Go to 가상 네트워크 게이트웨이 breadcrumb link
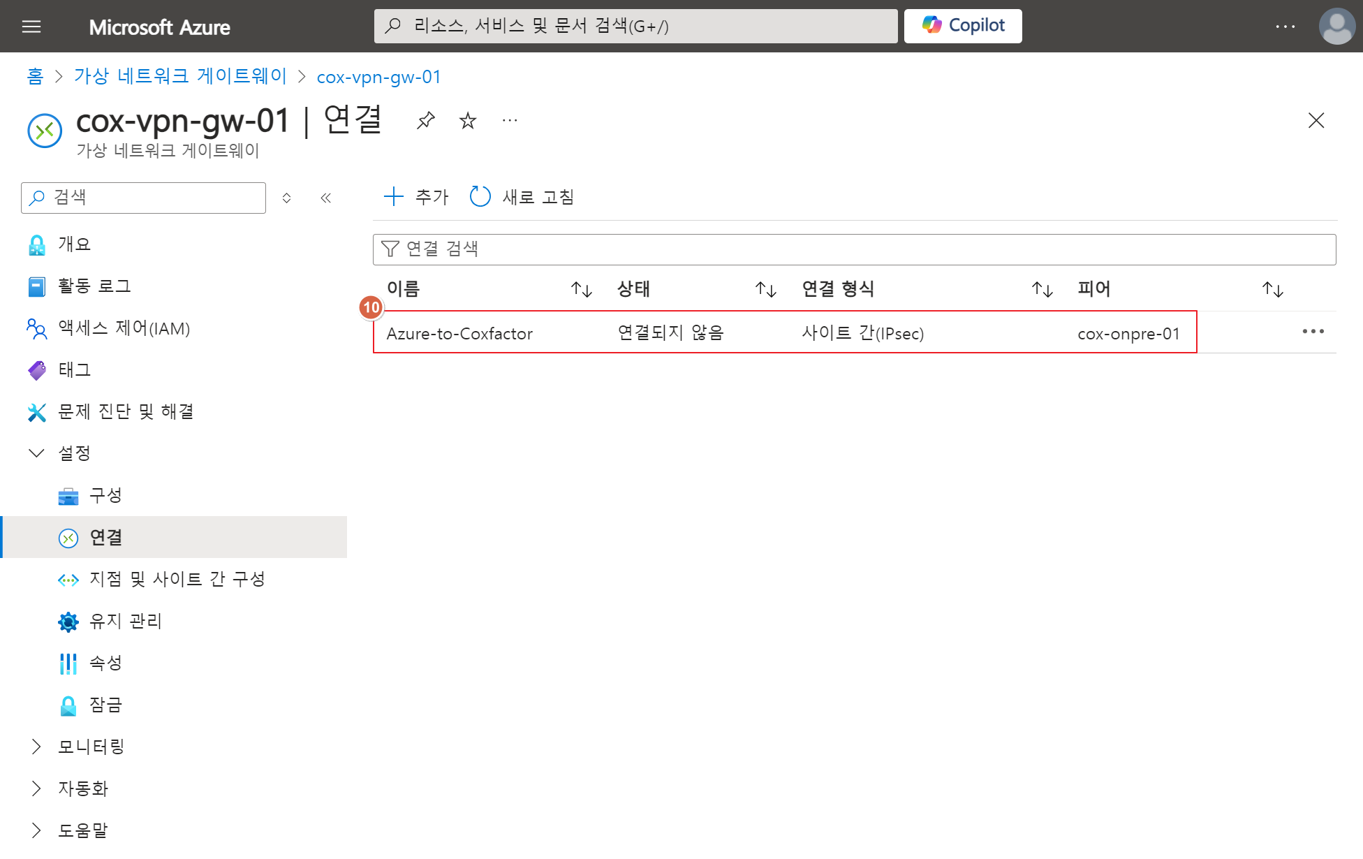This screenshot has width=1363, height=859. [181, 76]
